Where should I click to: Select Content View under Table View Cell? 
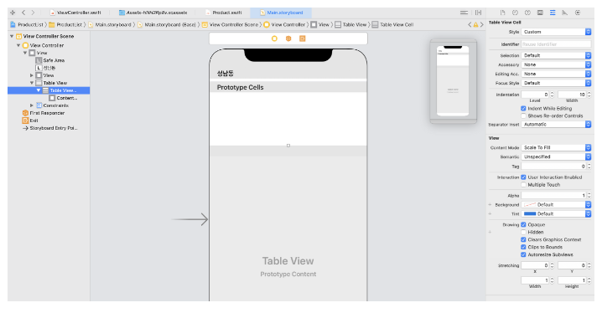click(64, 98)
